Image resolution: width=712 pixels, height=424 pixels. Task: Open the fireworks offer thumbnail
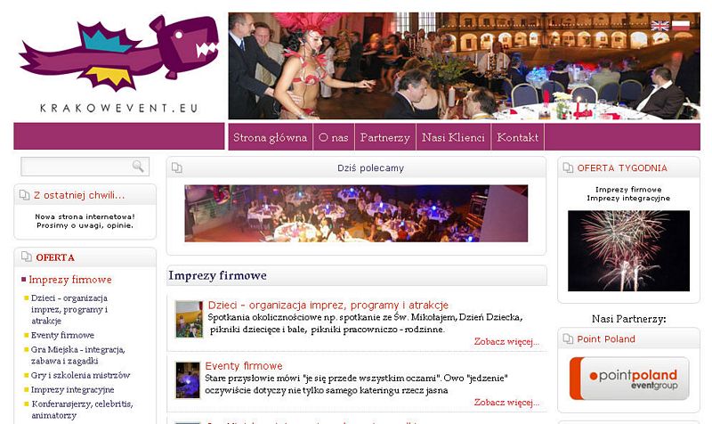[628, 250]
